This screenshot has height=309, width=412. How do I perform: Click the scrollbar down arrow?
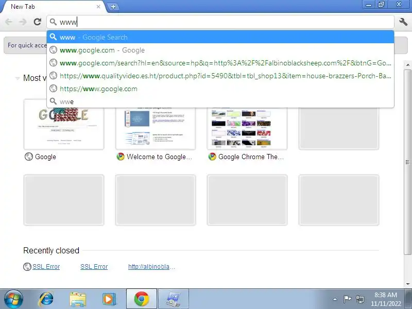click(x=407, y=284)
